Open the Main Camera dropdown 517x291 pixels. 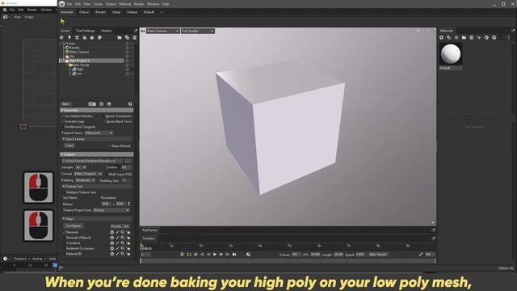pos(162,31)
